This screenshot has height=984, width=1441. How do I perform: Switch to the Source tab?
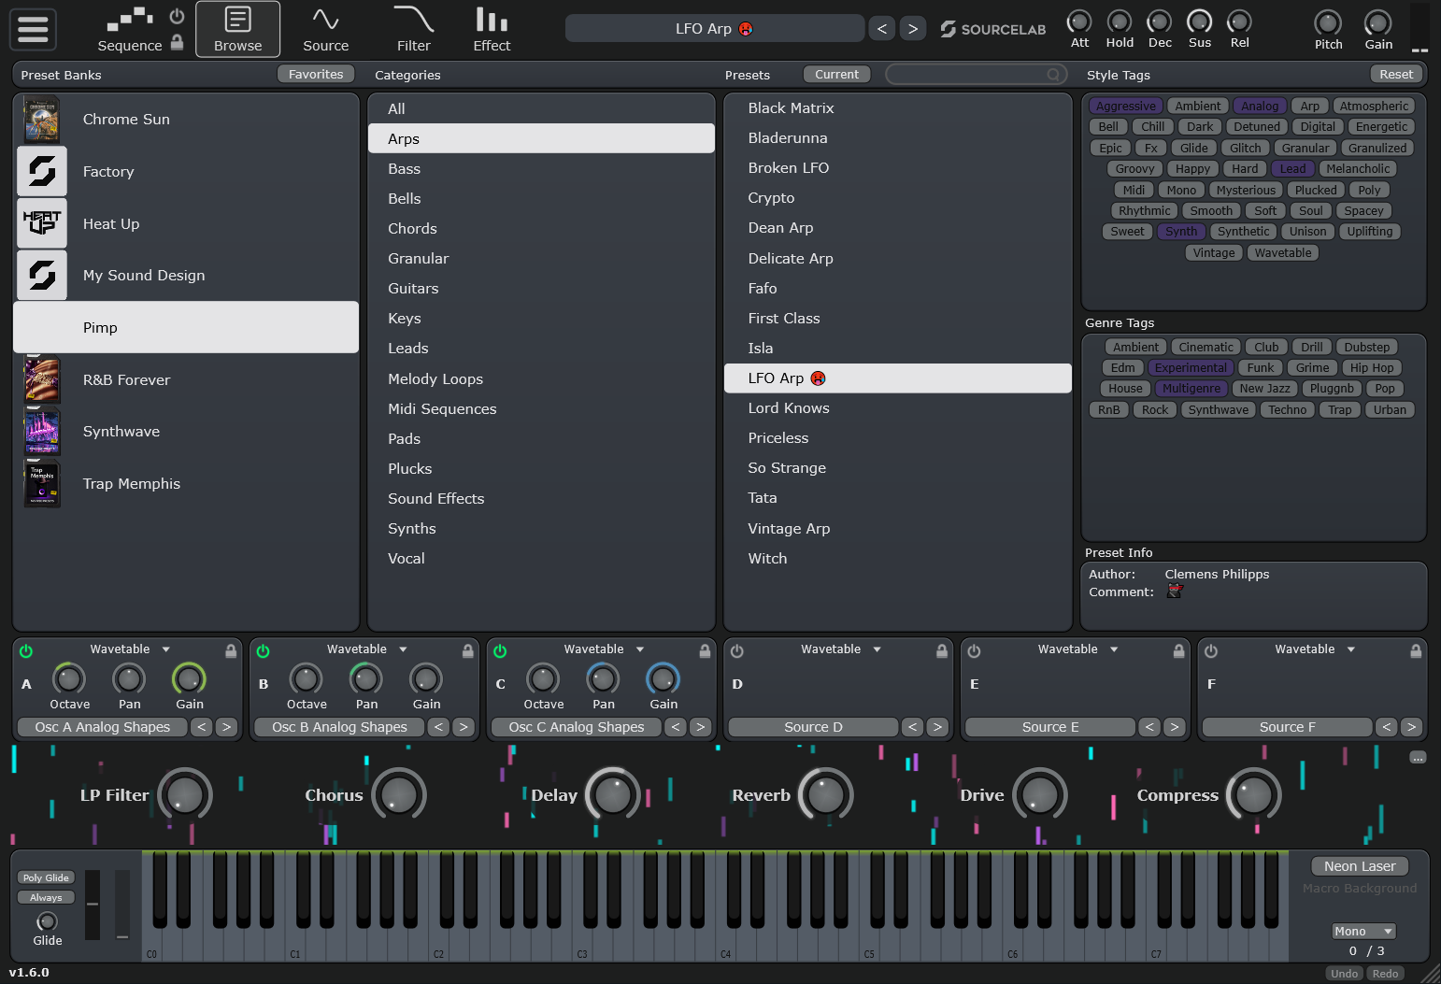click(x=325, y=29)
